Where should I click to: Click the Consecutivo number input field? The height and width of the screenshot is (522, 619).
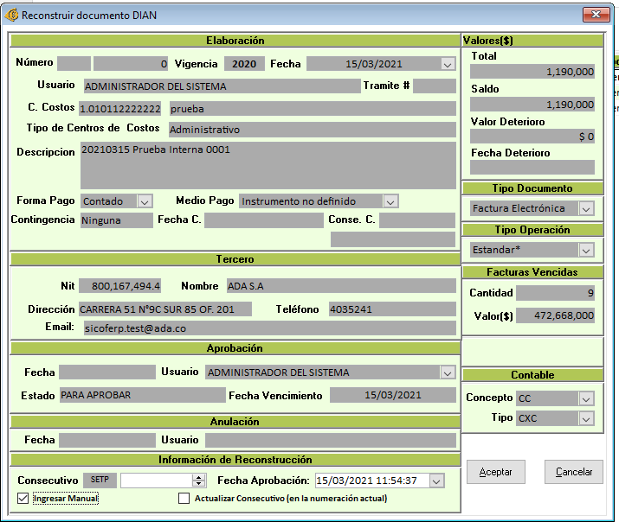click(156, 481)
